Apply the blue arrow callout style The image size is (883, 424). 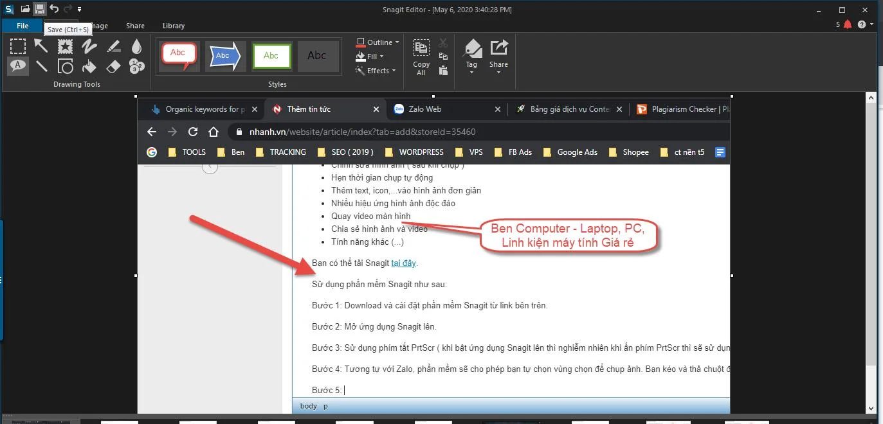click(225, 56)
